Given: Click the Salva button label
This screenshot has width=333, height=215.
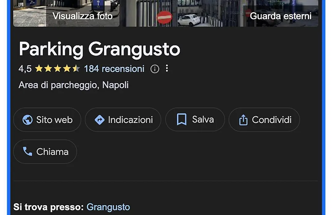Looking at the screenshot, I should click(x=203, y=119).
